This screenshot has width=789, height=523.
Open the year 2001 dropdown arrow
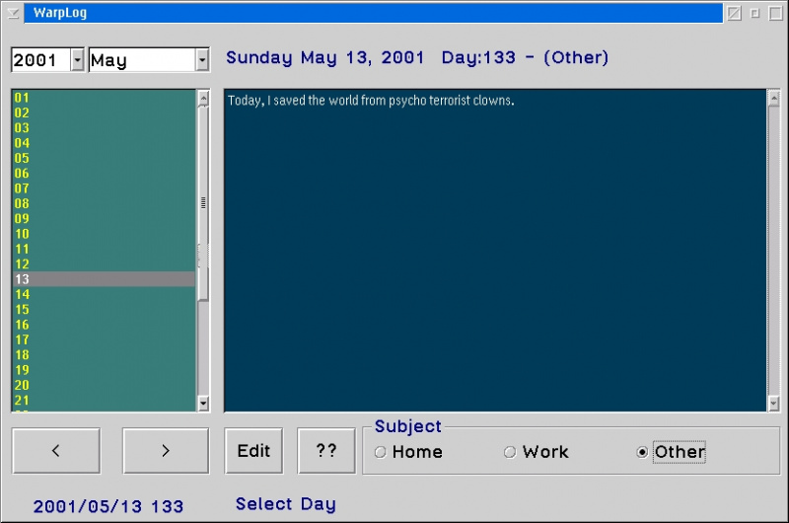pyautogui.click(x=77, y=60)
